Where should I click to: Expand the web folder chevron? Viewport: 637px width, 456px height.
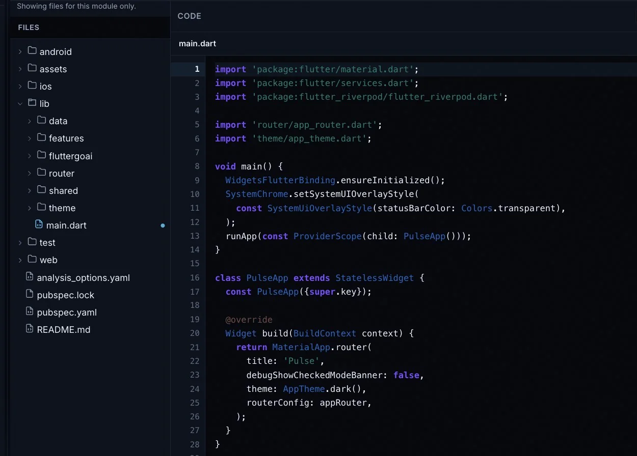(20, 260)
